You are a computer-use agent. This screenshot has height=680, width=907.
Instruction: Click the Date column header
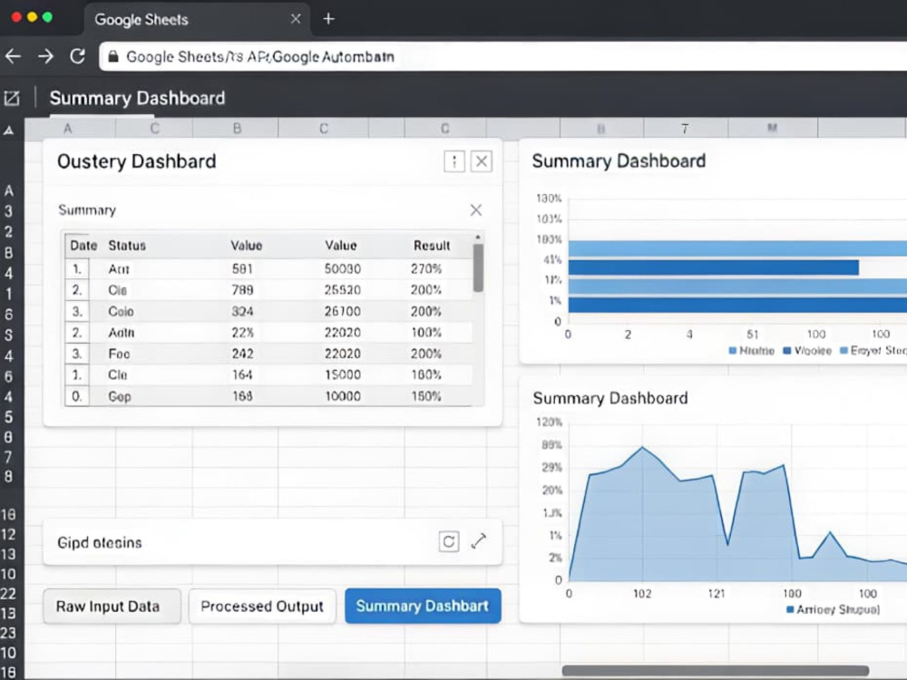pyautogui.click(x=83, y=246)
